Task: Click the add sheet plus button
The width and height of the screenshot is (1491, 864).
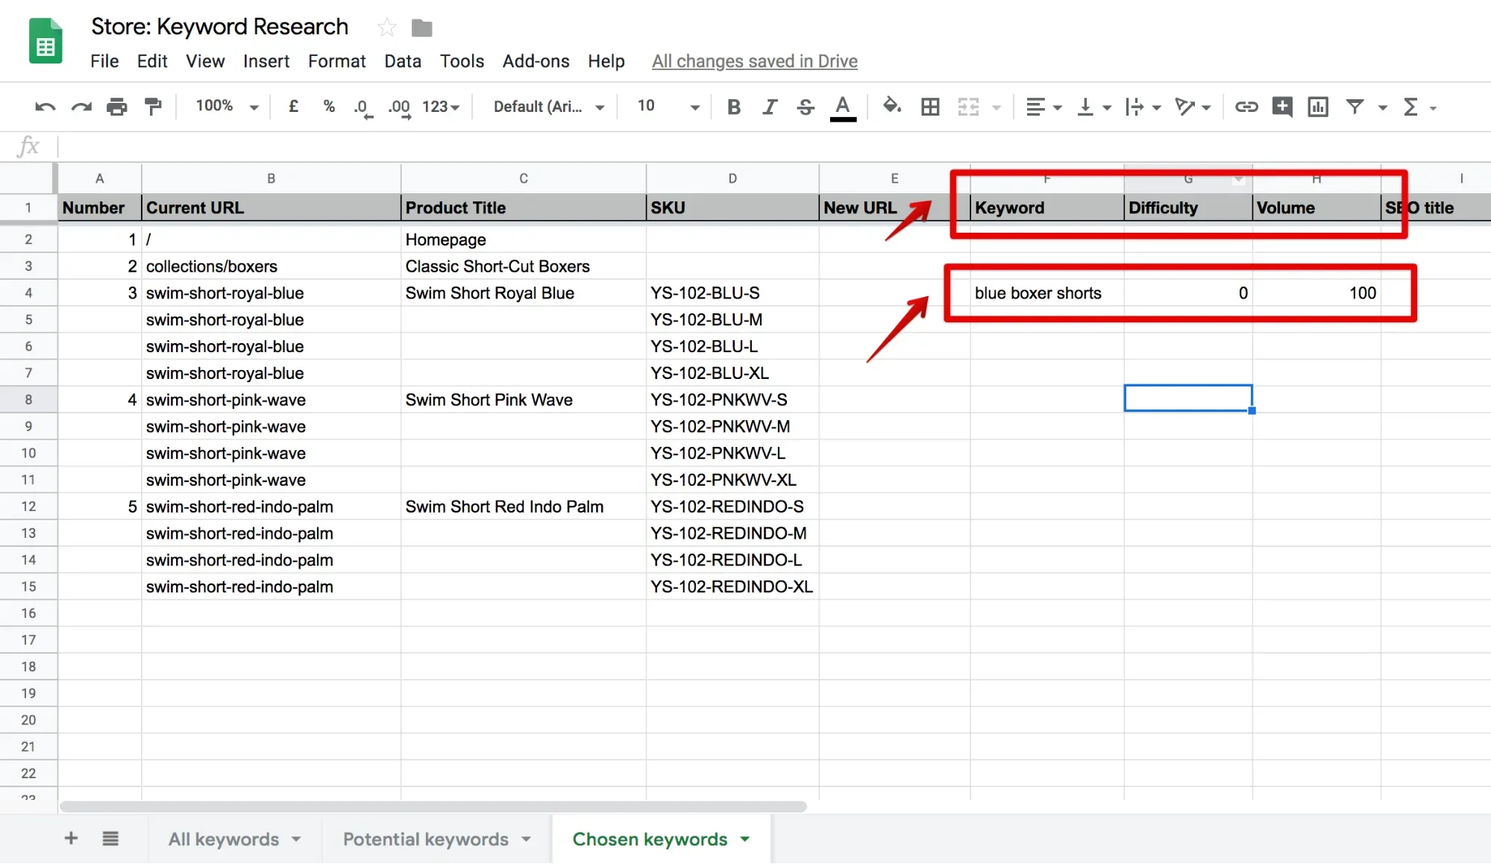Action: 71,839
